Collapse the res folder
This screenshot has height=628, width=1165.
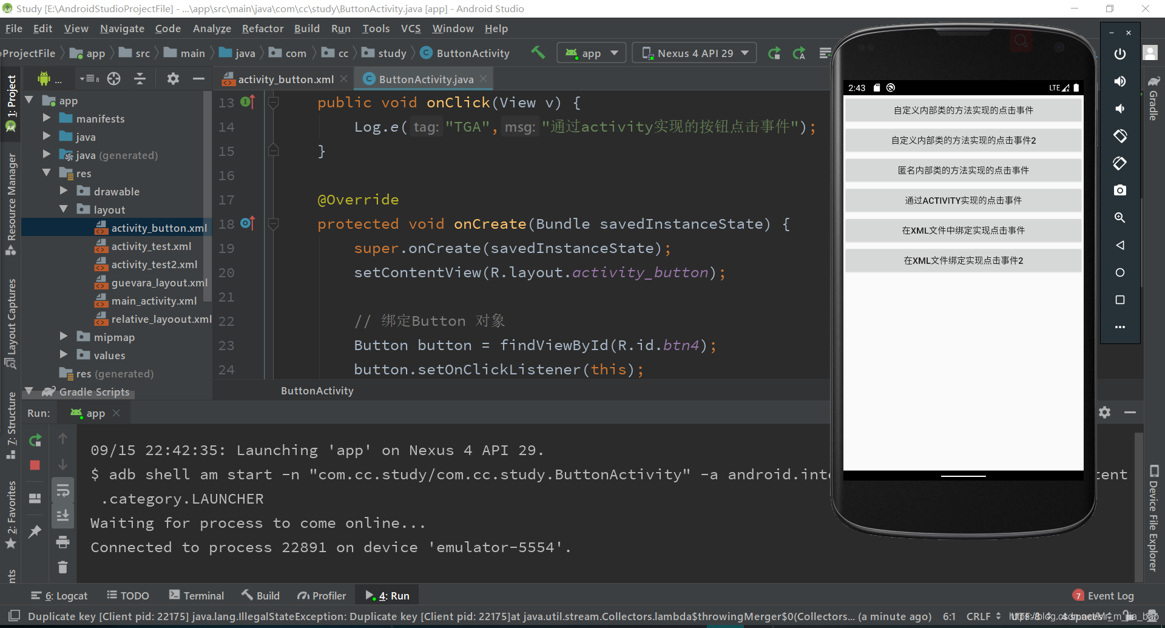(47, 173)
